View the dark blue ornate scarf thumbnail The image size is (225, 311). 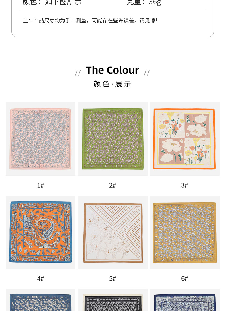(185, 300)
